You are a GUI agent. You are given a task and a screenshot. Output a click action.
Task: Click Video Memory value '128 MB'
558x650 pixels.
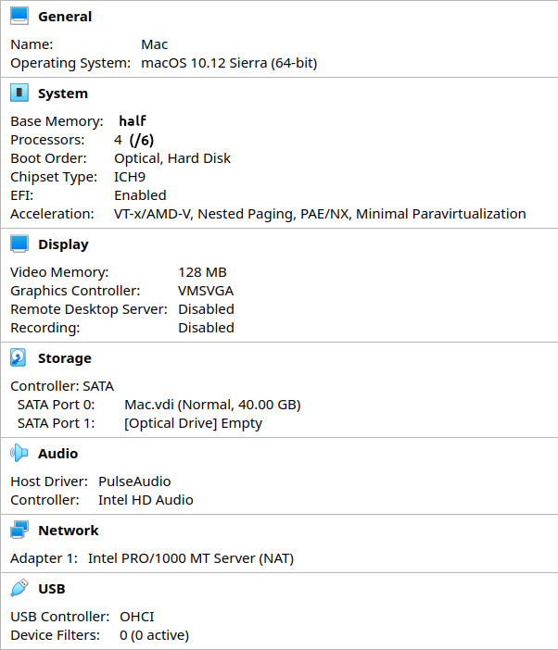tap(202, 272)
